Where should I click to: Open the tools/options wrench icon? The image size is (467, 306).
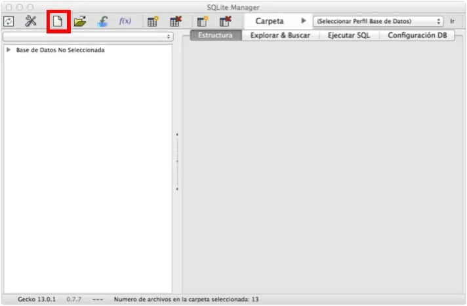[x=30, y=21]
